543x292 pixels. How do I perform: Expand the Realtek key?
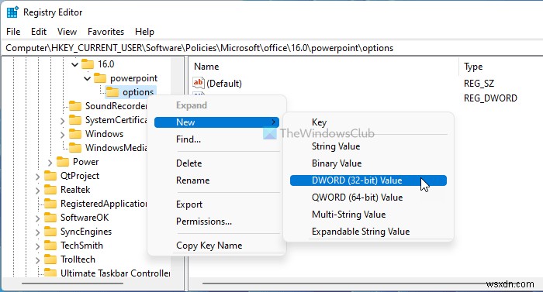pyautogui.click(x=37, y=191)
